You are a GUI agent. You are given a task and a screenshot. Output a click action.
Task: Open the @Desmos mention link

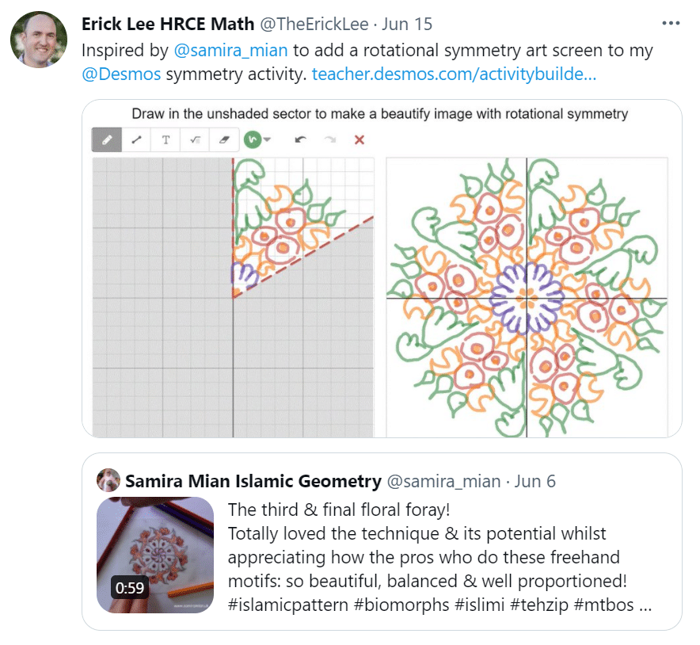click(x=121, y=74)
